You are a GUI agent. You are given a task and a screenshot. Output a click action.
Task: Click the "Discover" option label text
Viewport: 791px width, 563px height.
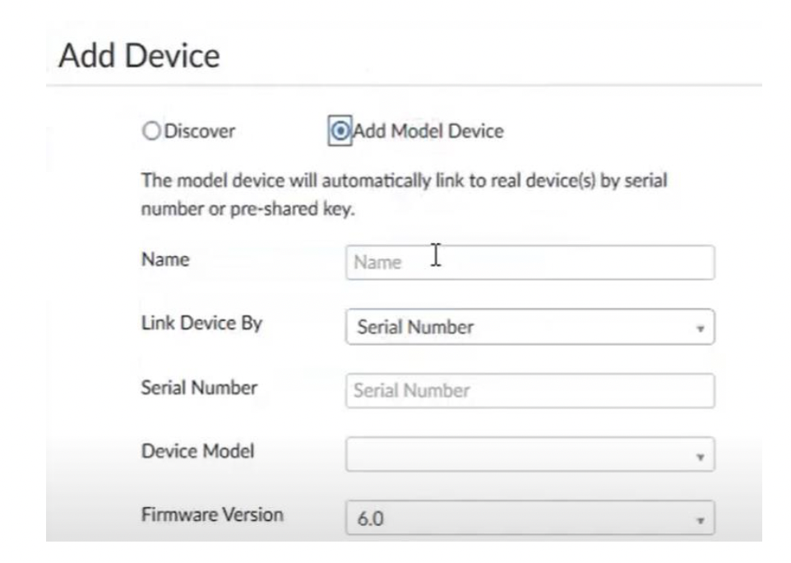(200, 132)
